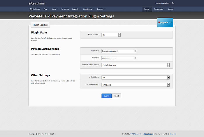Click the 'PaySafeCard Settings' heading
Screen dimensions: 204x137
45,49
